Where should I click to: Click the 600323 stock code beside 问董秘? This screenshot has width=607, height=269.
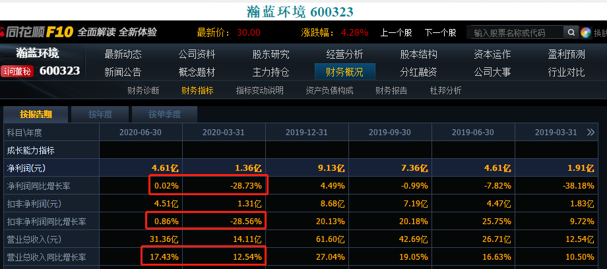coord(59,71)
